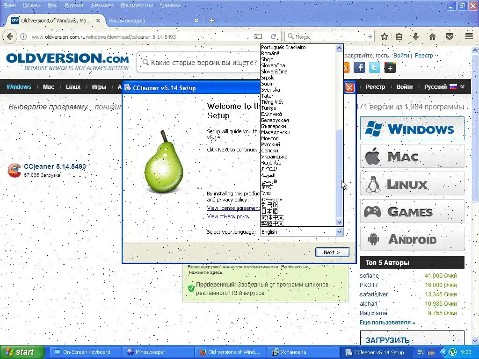Open Журнал menu in Firefox
Screen dimensions: 479x359
click(73, 5)
